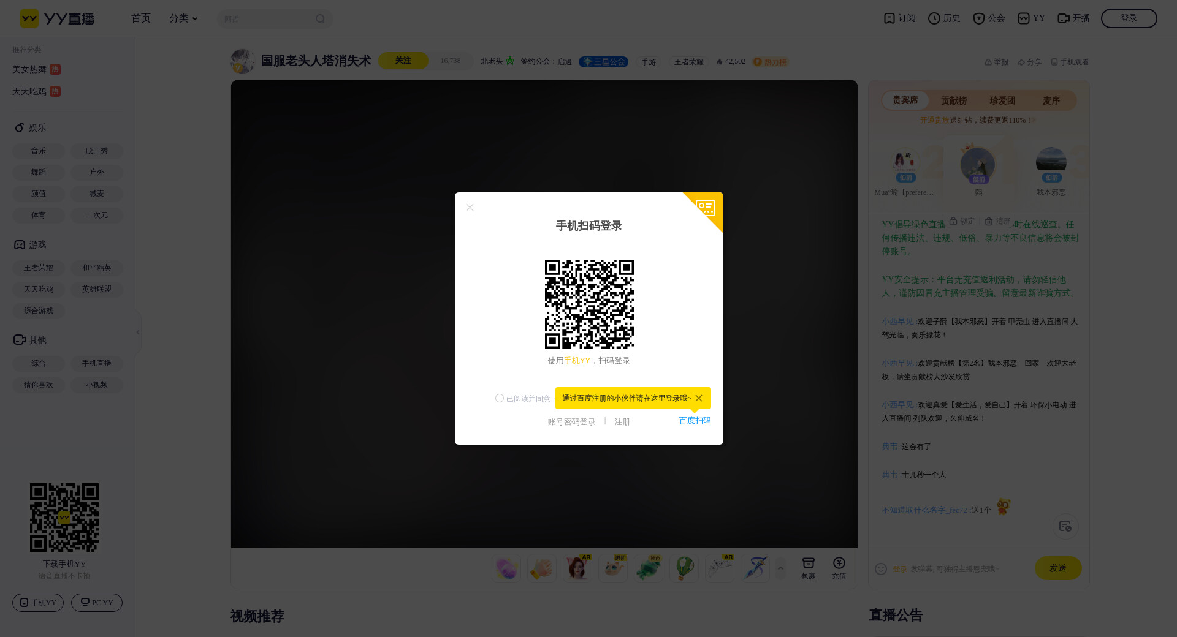Expand the gift list with arrow
1177x637 pixels.
pos(780,568)
